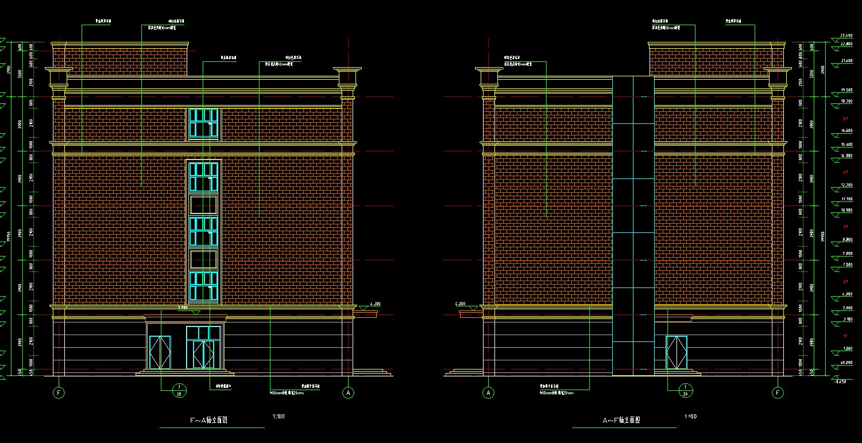Select the cyan vertical glazing strip on right elevation
Viewport: 862px width, 443px height.
(x=633, y=226)
